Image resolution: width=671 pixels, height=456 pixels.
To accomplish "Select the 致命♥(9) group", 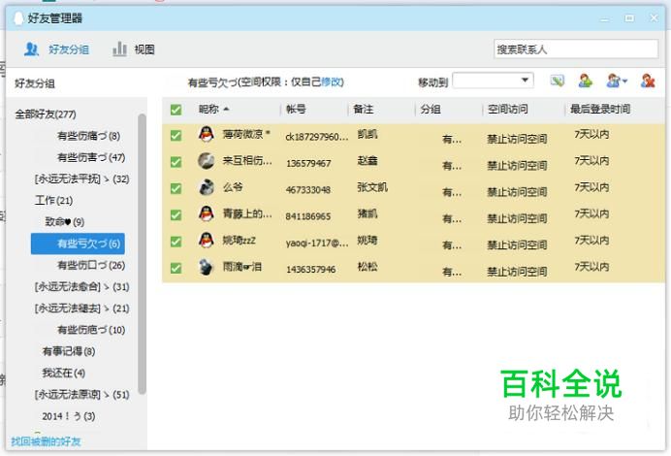I will 65,222.
